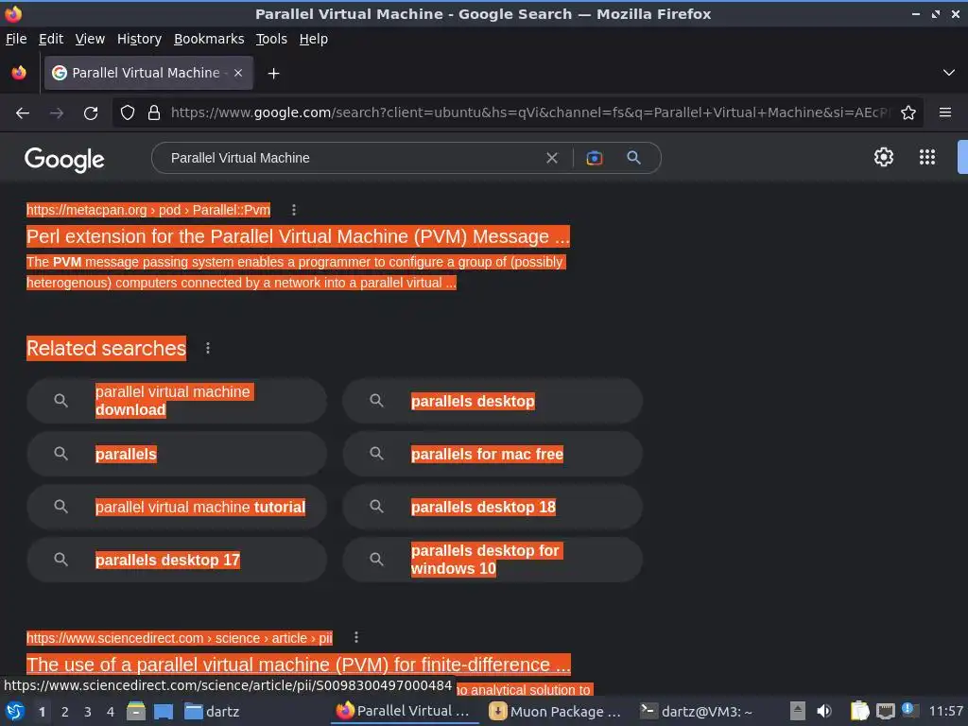Switch to virtual desktop 3

[x=88, y=712]
